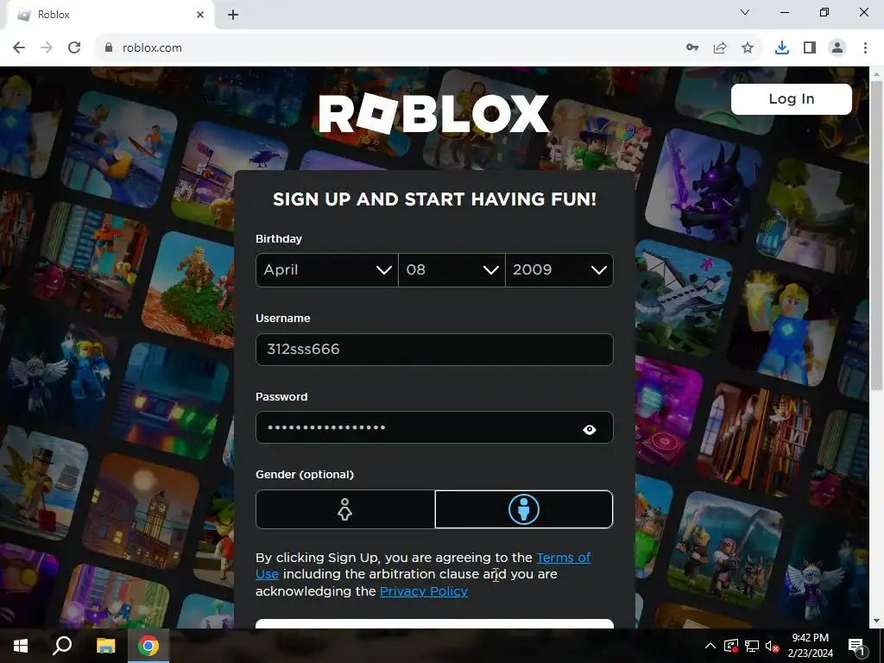Click the ROBLOX logo
This screenshot has height=663, width=884.
(434, 114)
